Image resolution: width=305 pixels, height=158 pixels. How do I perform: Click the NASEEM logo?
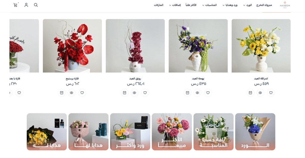[285, 5]
